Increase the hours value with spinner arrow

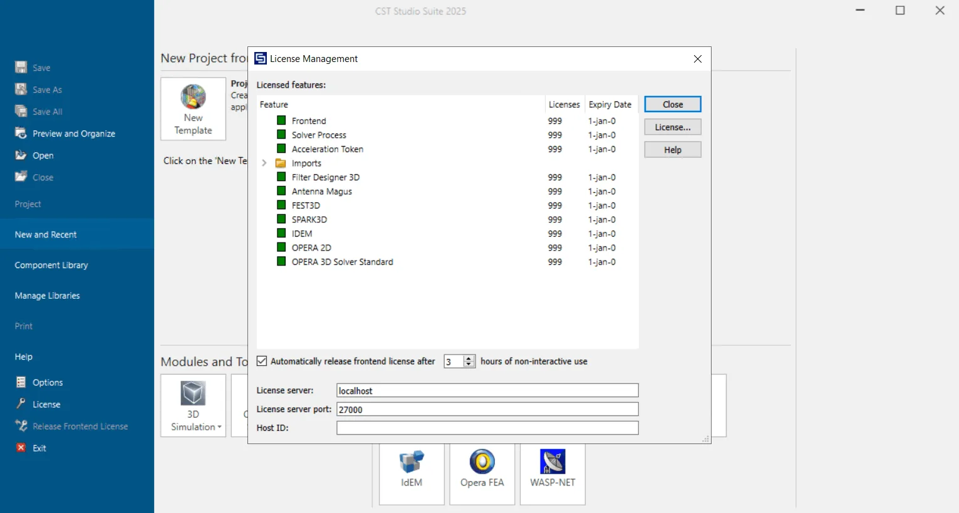coord(469,358)
